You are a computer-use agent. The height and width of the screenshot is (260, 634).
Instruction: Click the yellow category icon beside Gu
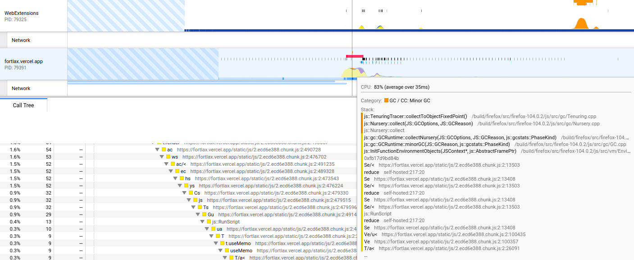tap(204, 214)
